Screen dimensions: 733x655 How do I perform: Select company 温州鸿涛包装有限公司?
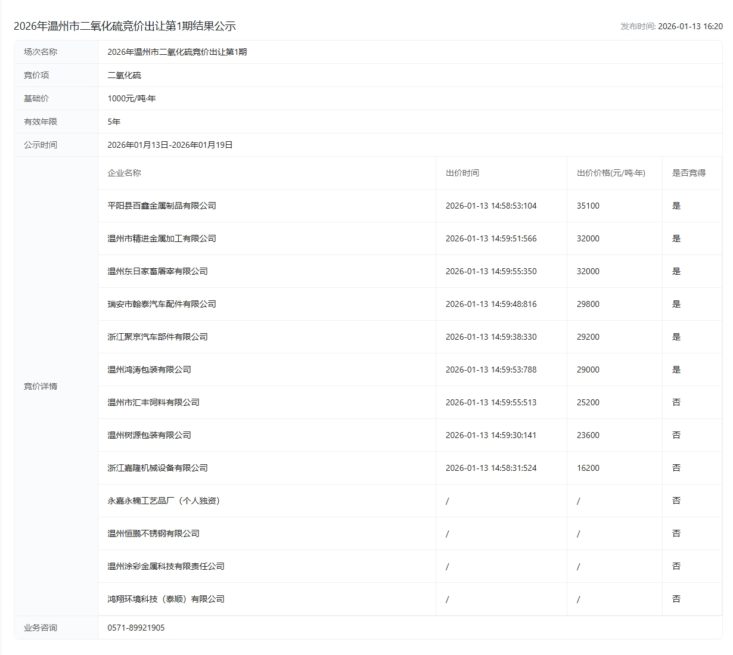click(x=149, y=370)
